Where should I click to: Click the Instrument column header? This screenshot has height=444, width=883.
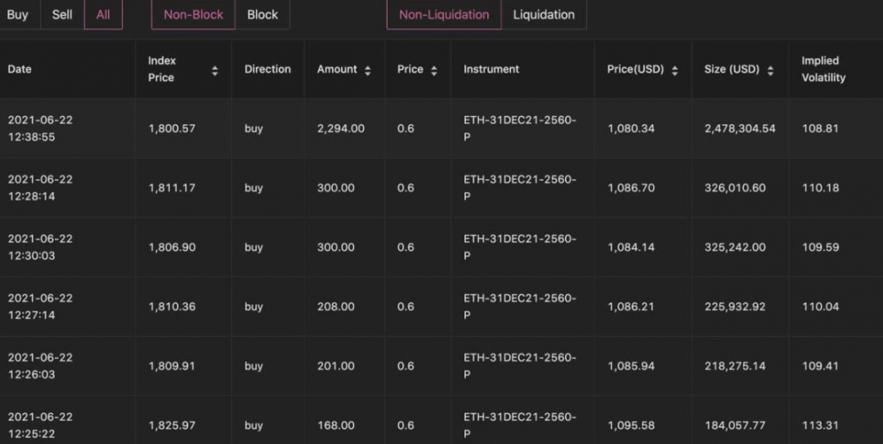click(491, 70)
